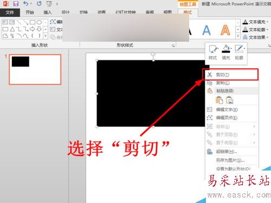This screenshot has height=203, width=271.
Task: Apply the orange outlined A WordArt style
Action: coord(225,30)
